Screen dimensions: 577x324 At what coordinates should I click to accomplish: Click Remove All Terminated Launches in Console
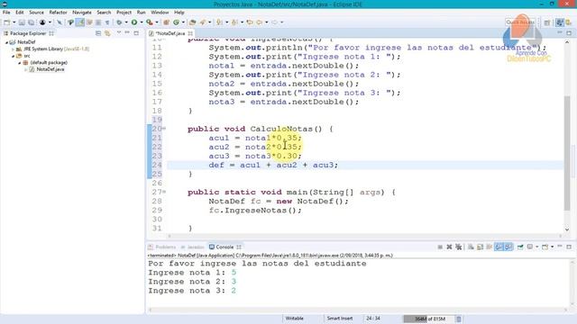459,247
